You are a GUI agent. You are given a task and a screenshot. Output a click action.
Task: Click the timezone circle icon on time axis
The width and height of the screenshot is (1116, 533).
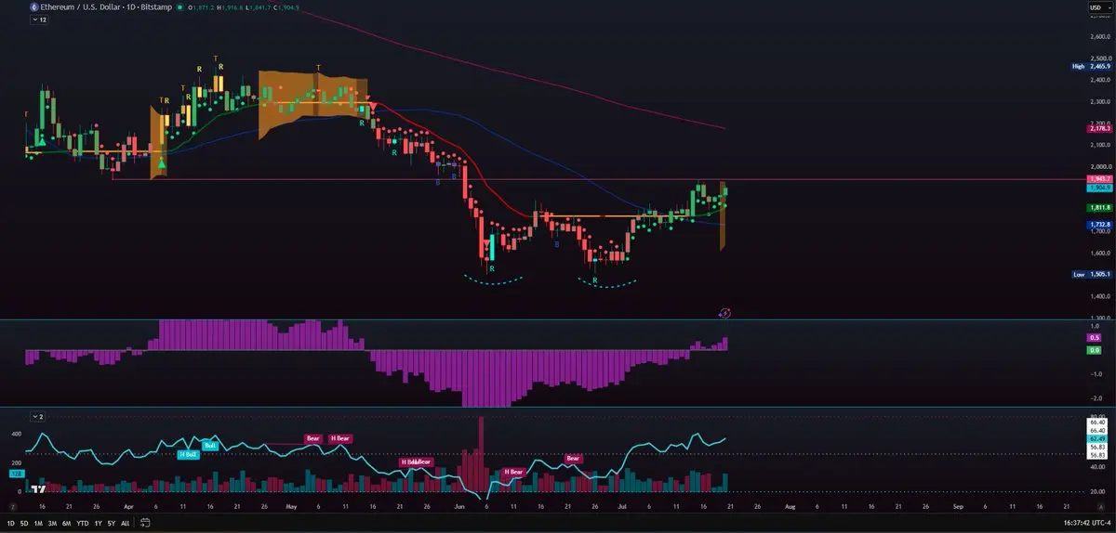pos(13,508)
